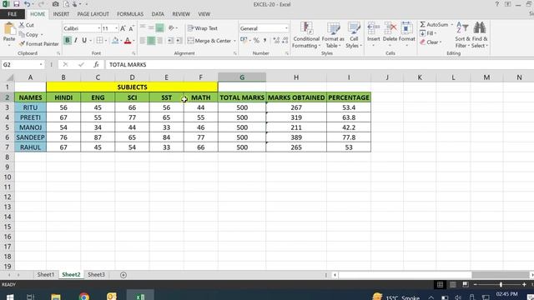534x300 pixels.
Task: Expand the Merge & Center dropdown arrow
Action: click(x=234, y=41)
